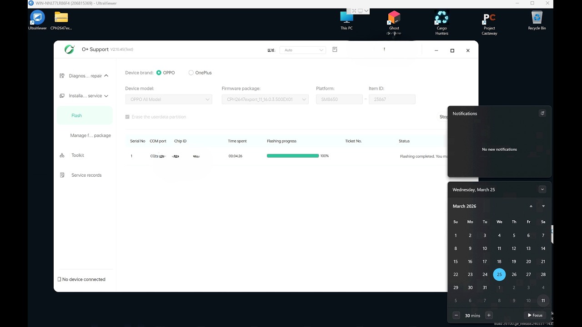Click the UltraViewer title bar app icon

[31, 3]
